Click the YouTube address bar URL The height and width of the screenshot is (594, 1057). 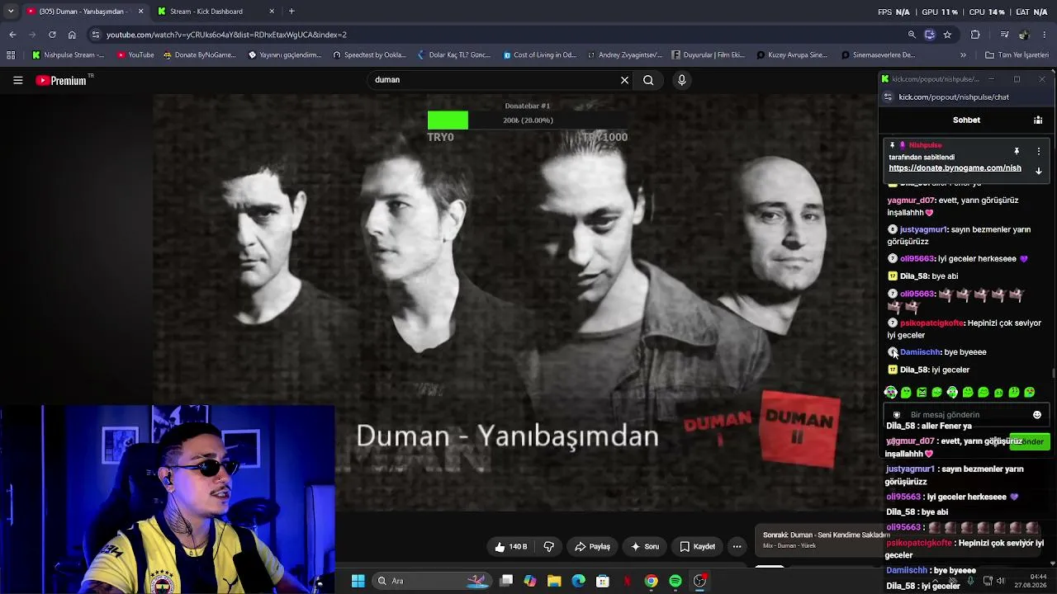226,35
